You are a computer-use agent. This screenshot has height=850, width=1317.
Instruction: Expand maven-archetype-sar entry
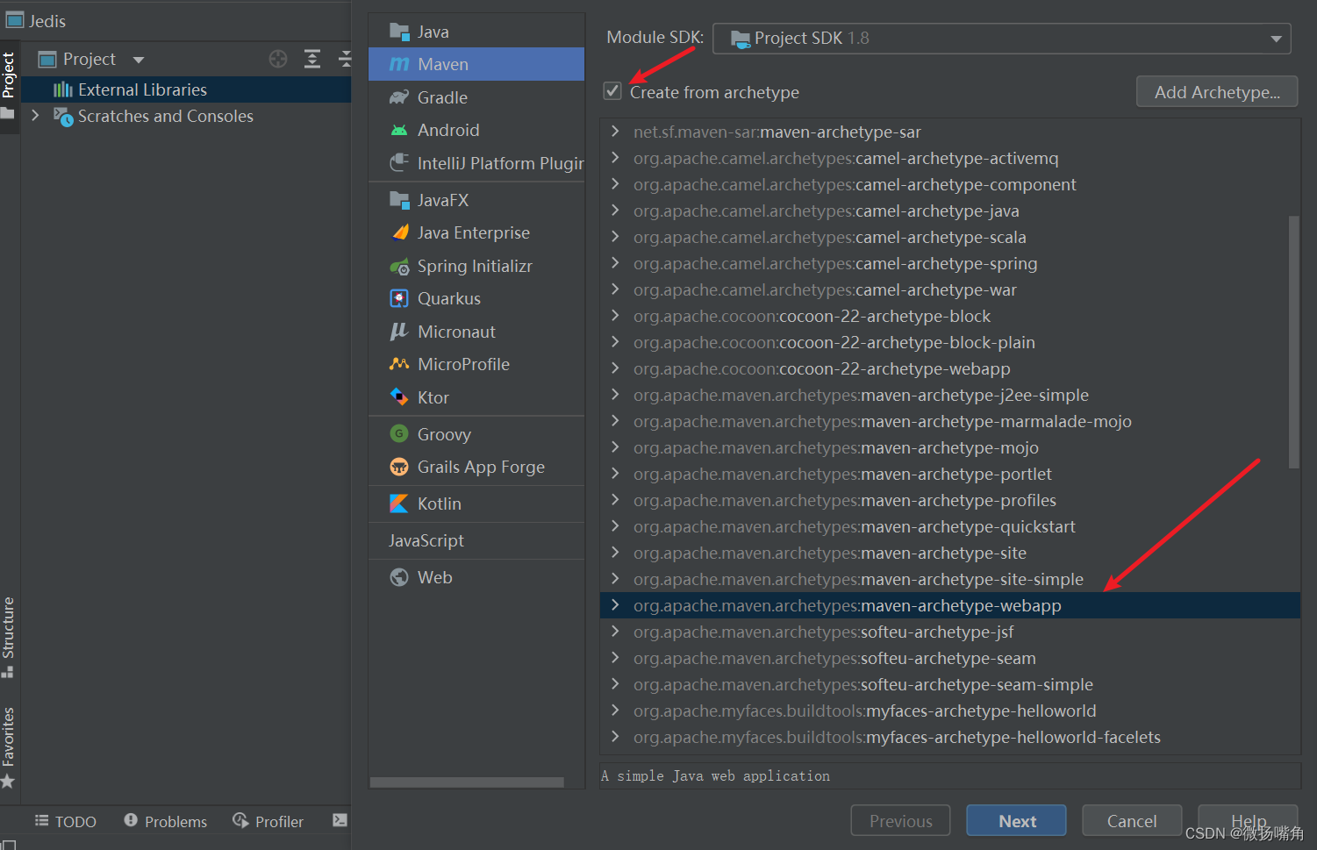click(615, 132)
